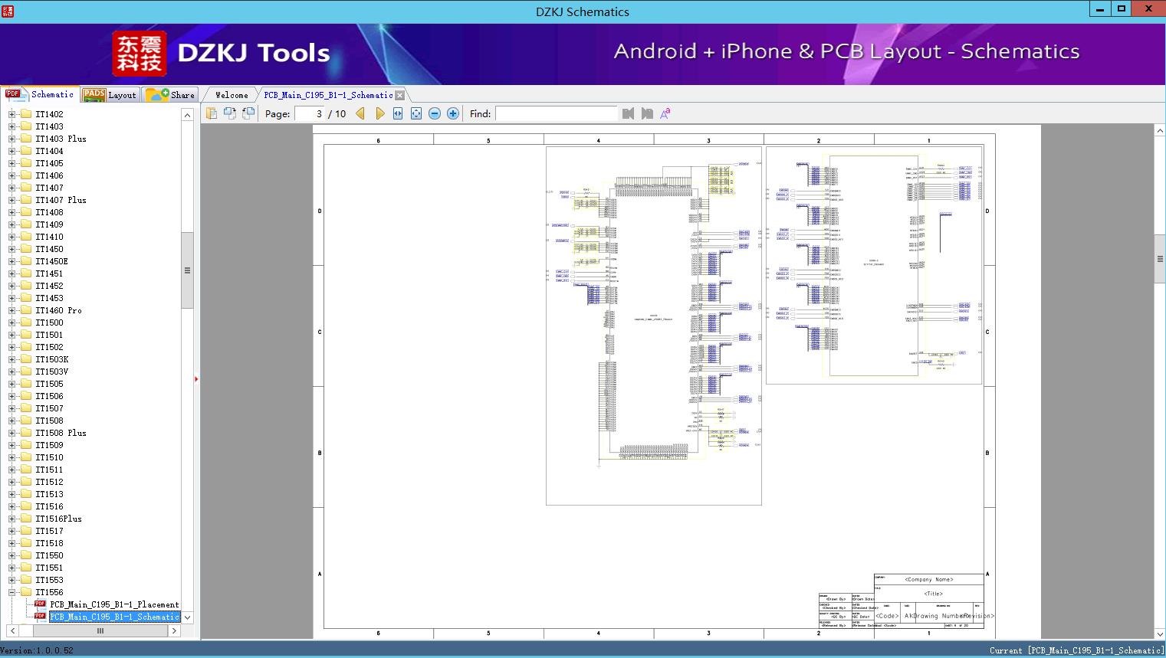The image size is (1166, 658).
Task: Click the Find search field
Action: coord(556,113)
